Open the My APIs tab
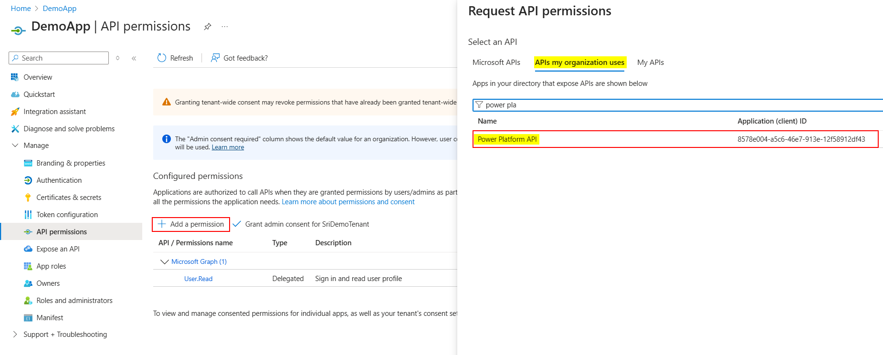Screen dimensions: 883x355 click(651, 63)
